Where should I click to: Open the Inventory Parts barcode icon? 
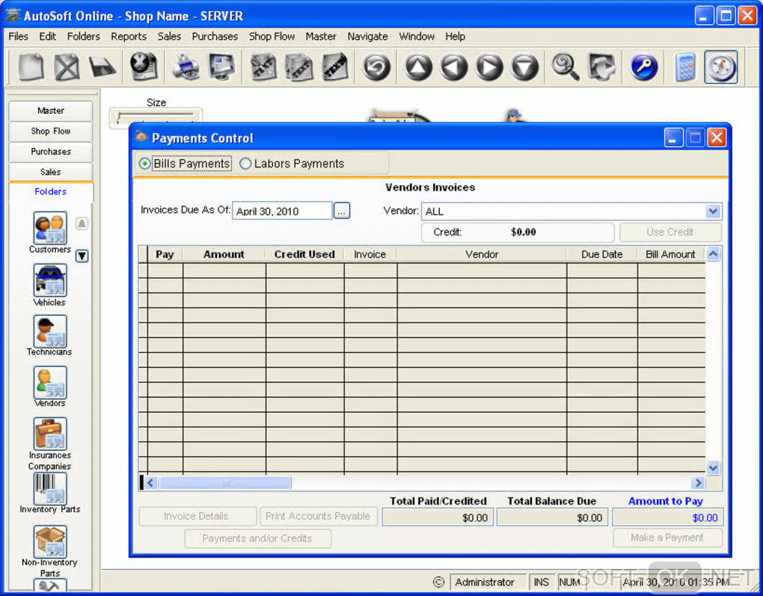tap(50, 488)
